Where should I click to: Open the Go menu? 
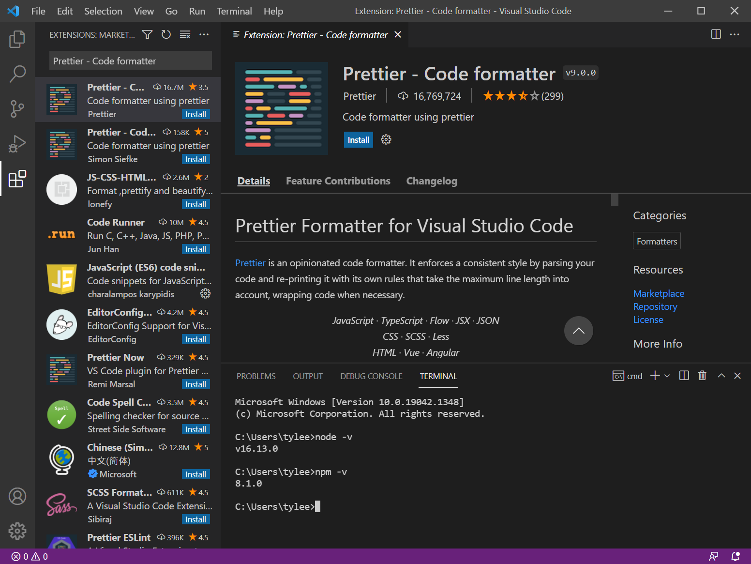(171, 11)
